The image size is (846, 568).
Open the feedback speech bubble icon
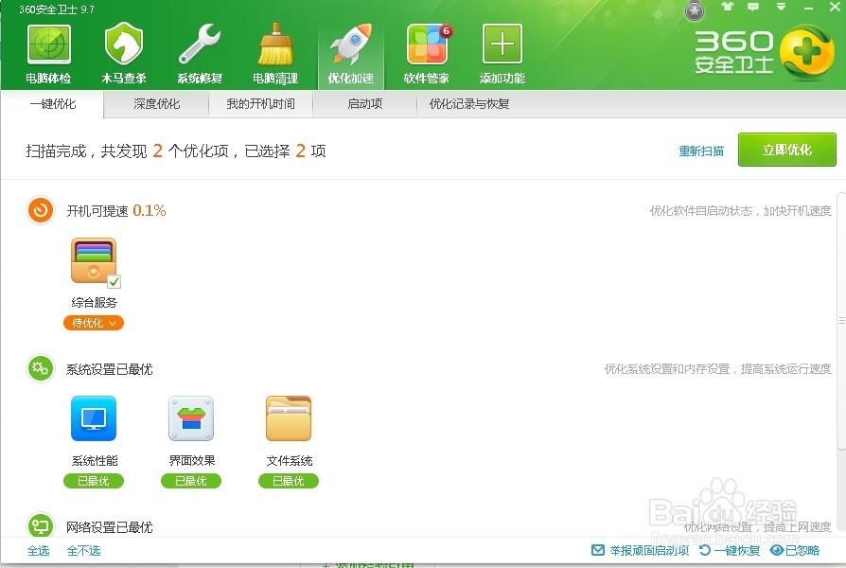click(x=753, y=7)
